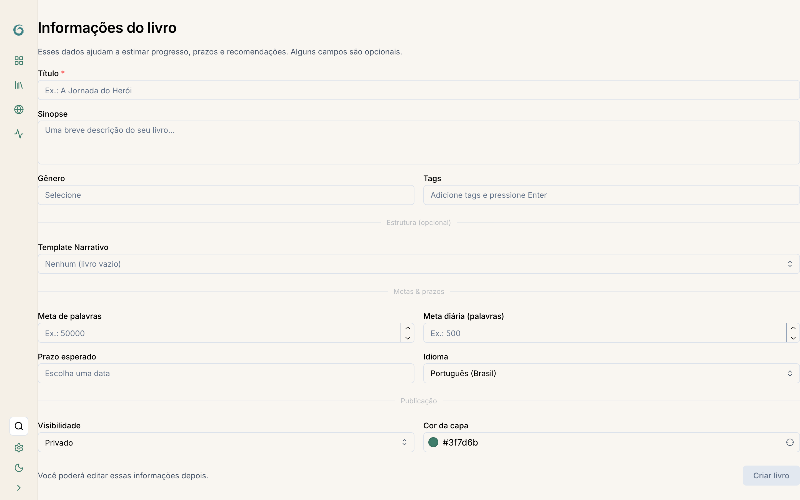Open the Template Narrativo dropdown
The height and width of the screenshot is (500, 800).
pos(419,264)
